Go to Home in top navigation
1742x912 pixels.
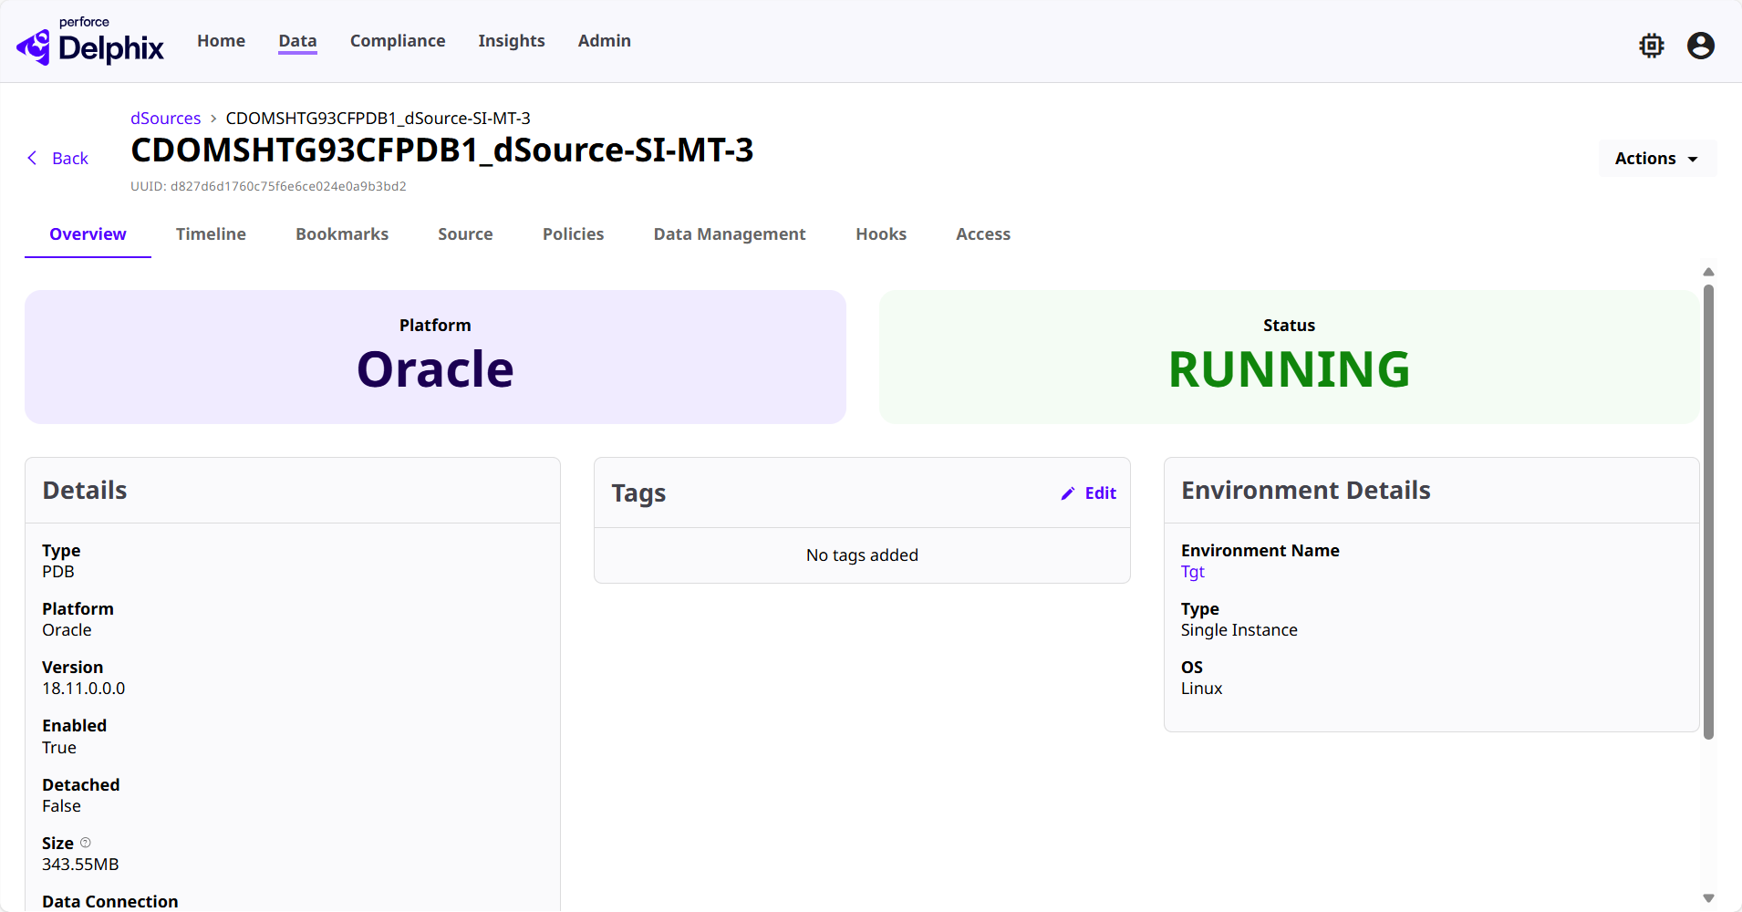(x=221, y=41)
